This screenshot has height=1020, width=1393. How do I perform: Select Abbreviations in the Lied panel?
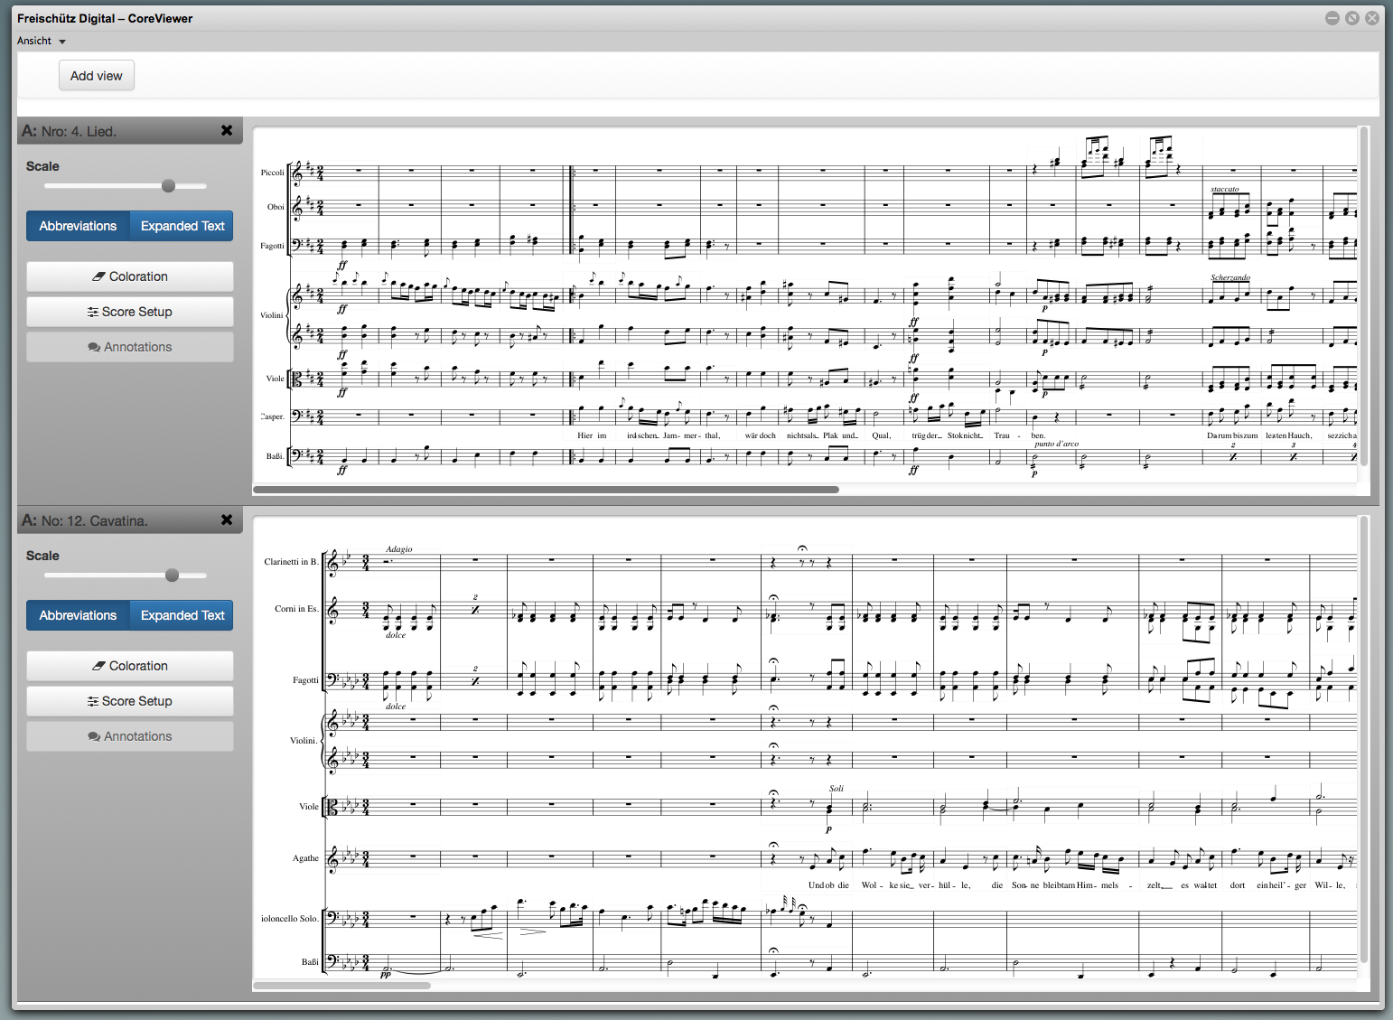click(x=78, y=226)
